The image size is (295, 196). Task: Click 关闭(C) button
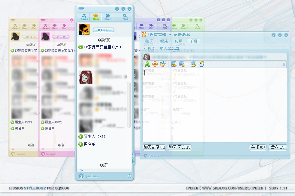(258, 147)
